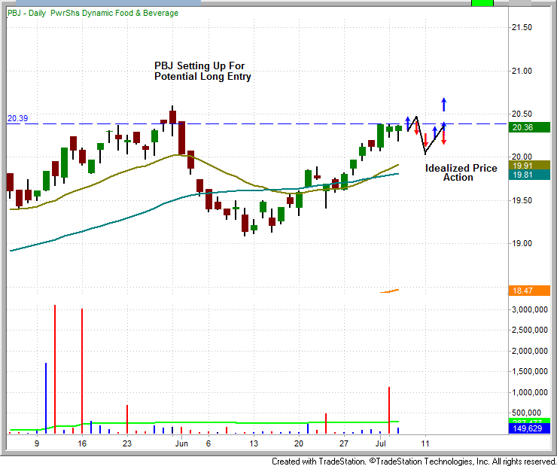Click the blue 149,629 volume value tag
The width and height of the screenshot is (557, 466).
pyautogui.click(x=529, y=428)
